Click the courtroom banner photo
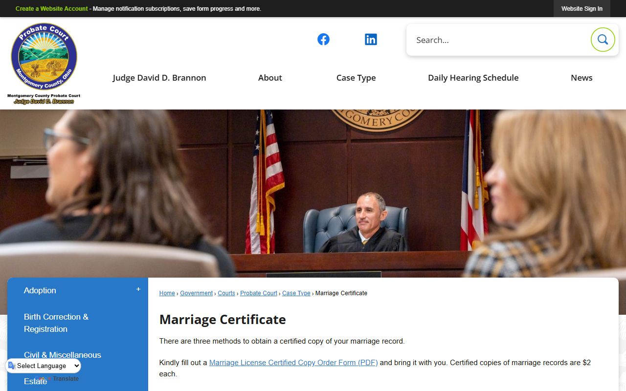The image size is (626, 391). coord(313,194)
